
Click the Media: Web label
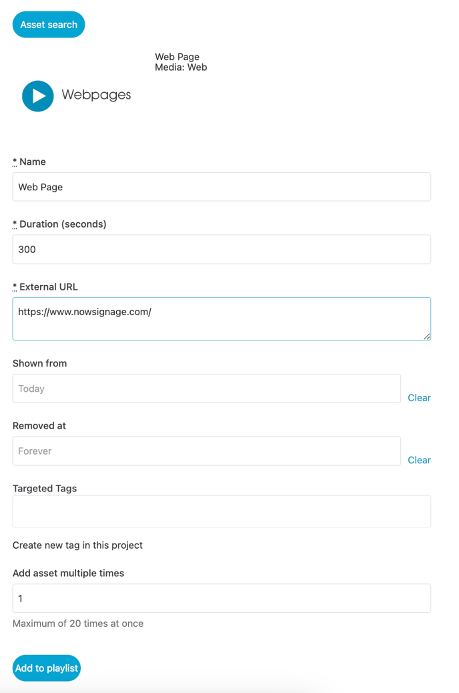pos(181,67)
